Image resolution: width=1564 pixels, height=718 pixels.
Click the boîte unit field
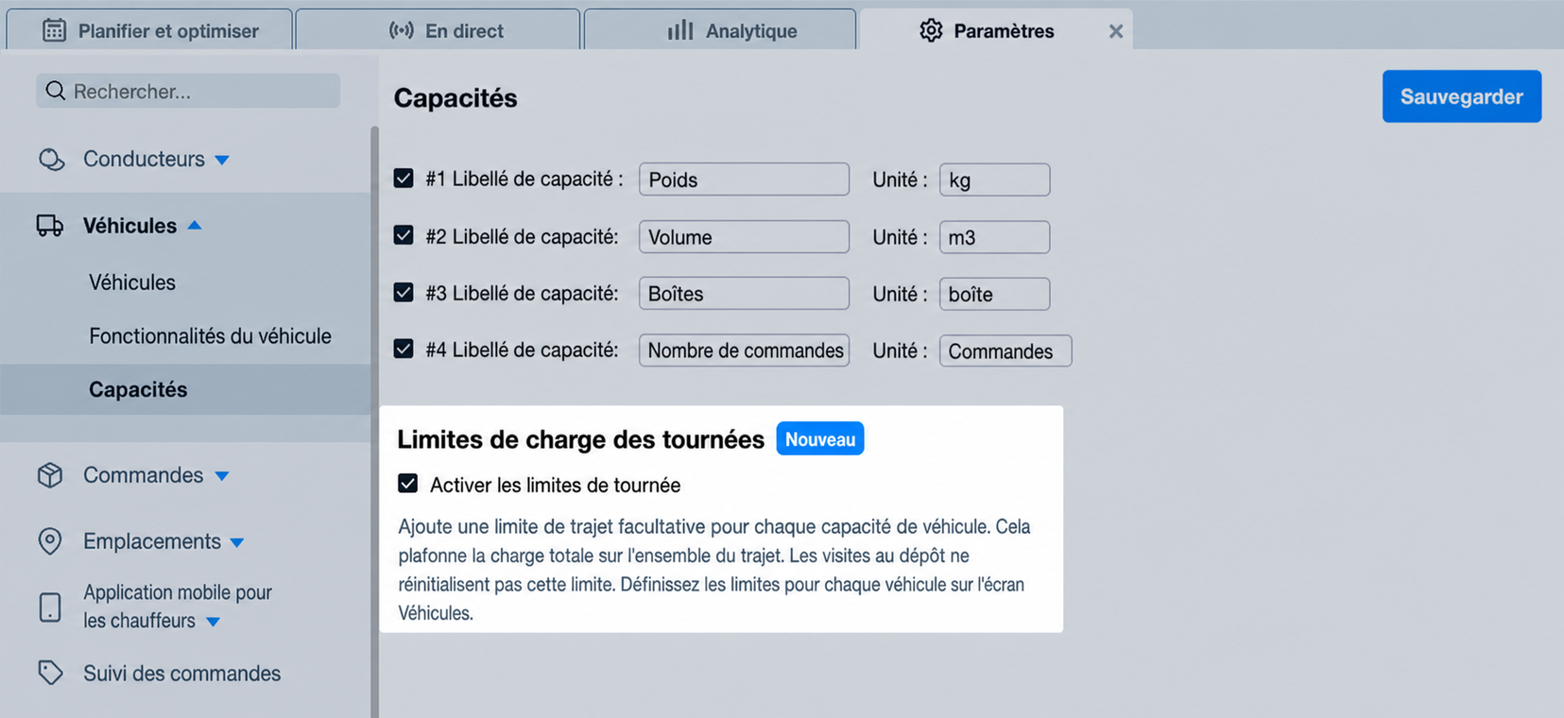coord(994,294)
